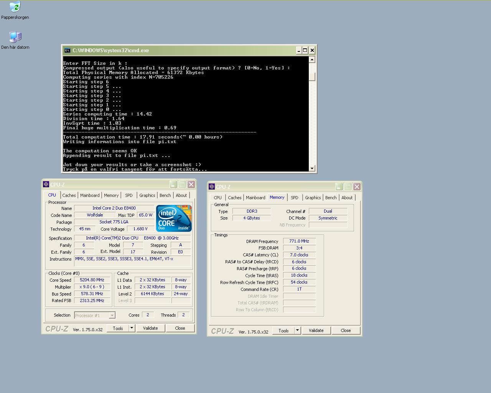Screen dimensions: 491x393
Task: Close the left CPU-Z window via X
Action: click(191, 185)
